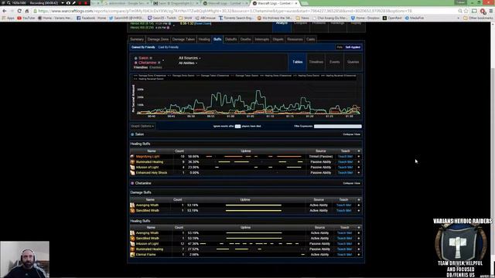Viewport: 495px width, 278px height.
Task: Expand all rows in Saion's Healing Buffs table
Action: (359, 151)
